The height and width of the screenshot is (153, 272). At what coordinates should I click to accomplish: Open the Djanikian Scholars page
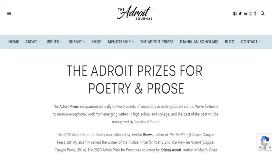(x=199, y=42)
